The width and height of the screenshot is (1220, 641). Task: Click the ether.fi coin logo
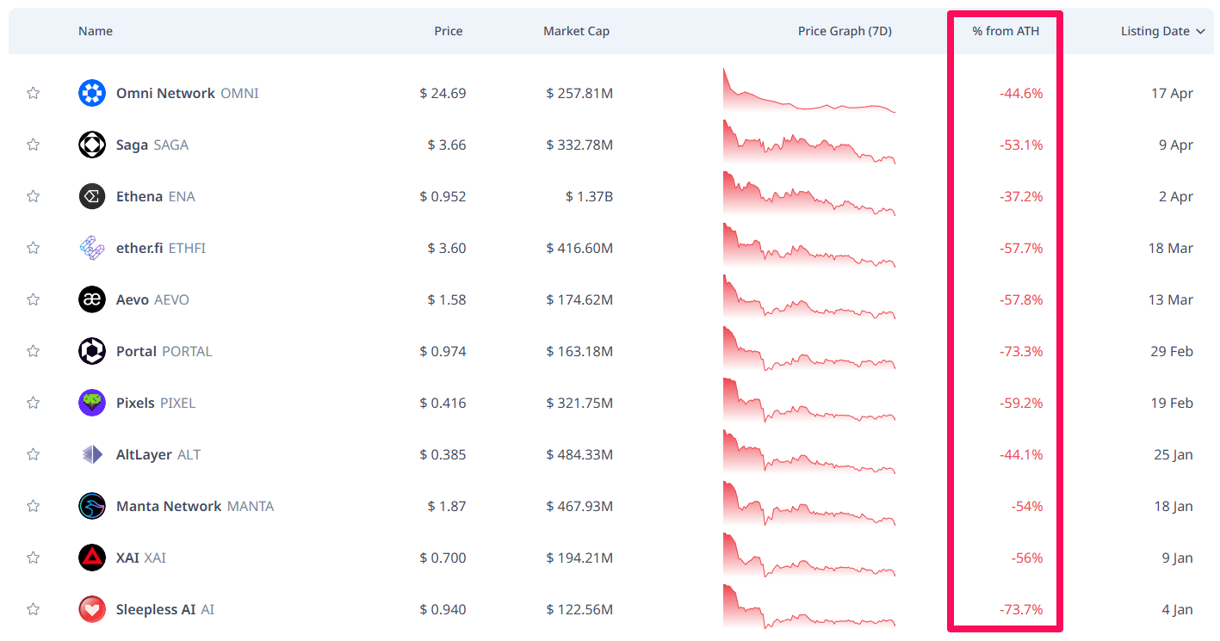92,248
